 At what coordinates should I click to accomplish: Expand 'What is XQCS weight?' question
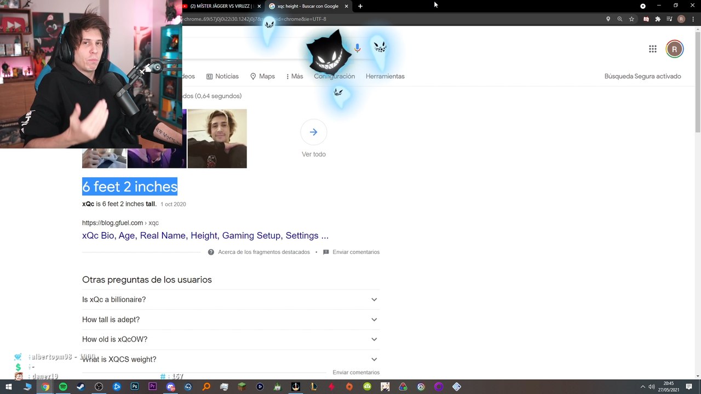coord(231,359)
